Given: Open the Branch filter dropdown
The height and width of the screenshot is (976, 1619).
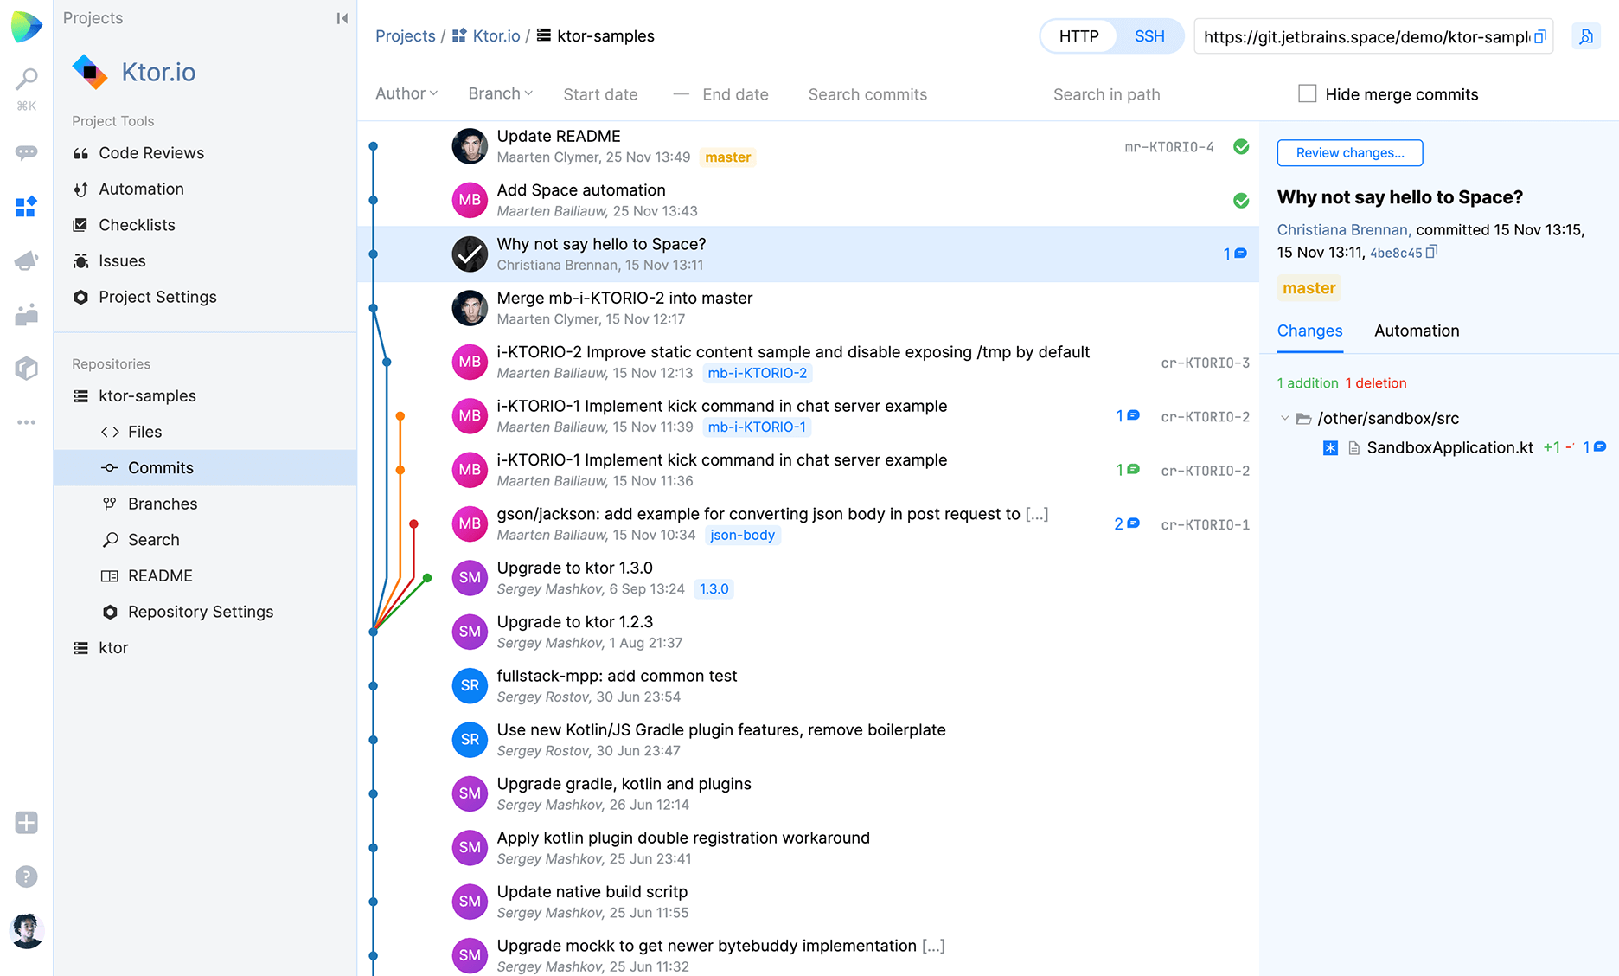Looking at the screenshot, I should pyautogui.click(x=500, y=93).
